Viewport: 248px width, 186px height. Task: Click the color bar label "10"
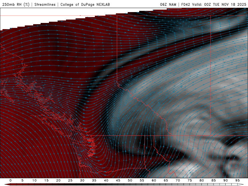(x=34, y=180)
